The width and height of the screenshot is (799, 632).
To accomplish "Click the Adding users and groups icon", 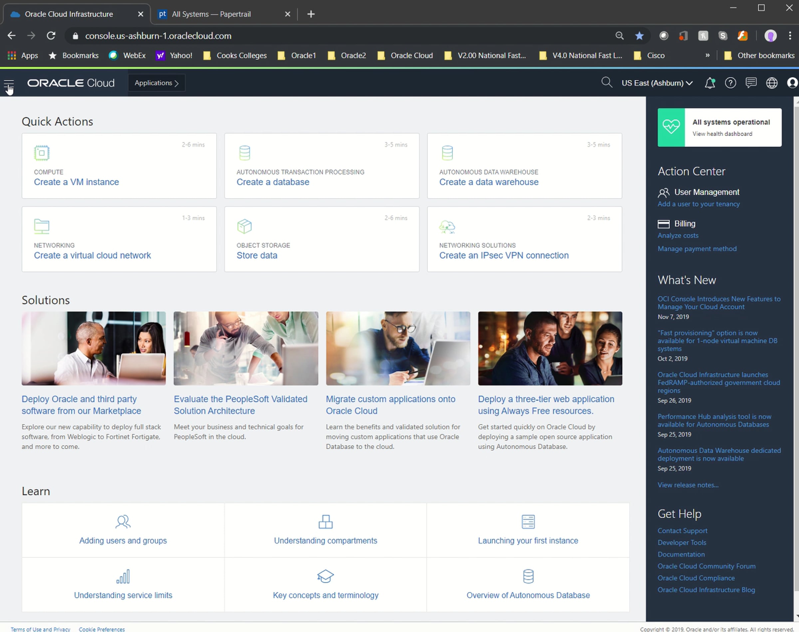I will click(x=123, y=521).
